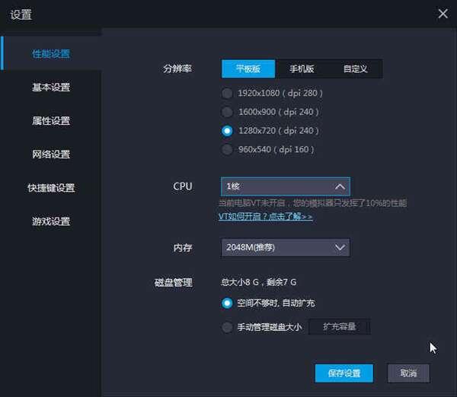Image resolution: width=457 pixels, height=397 pixels.
Task: Switch to 基本设置 in the sidebar
Action: click(51, 87)
